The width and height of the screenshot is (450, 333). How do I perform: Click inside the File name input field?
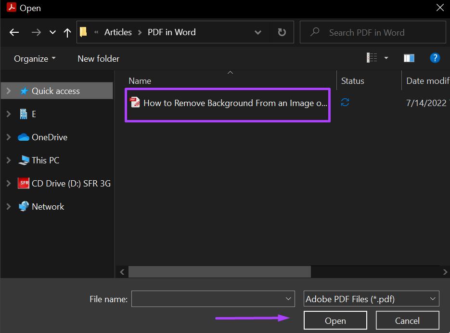click(x=212, y=299)
